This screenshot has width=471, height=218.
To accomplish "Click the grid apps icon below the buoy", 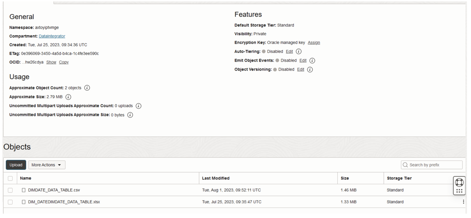I will pyautogui.click(x=460, y=190).
